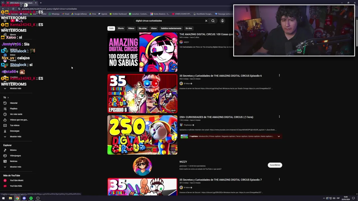The image size is (358, 201).
Task: Open Playlists in the sidebar
Action: tap(13, 109)
